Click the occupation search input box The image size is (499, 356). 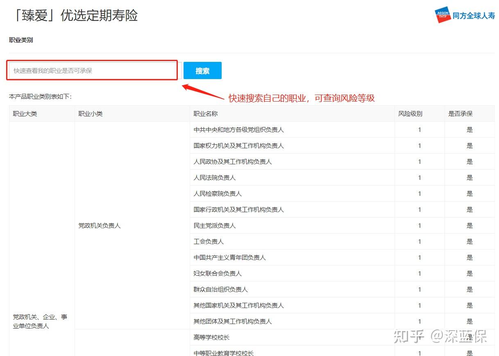coord(92,70)
